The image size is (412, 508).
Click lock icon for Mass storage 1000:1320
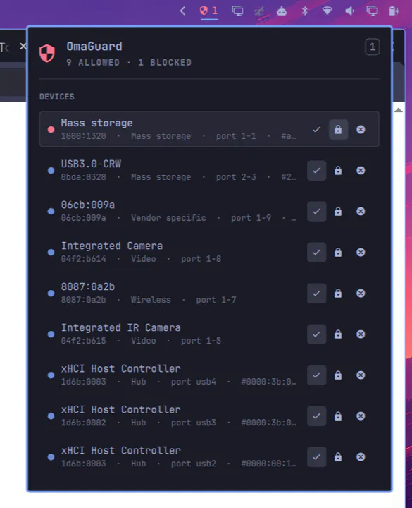point(338,129)
